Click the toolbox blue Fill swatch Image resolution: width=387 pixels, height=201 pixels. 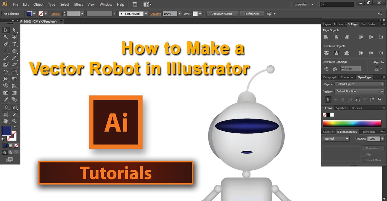[6, 131]
